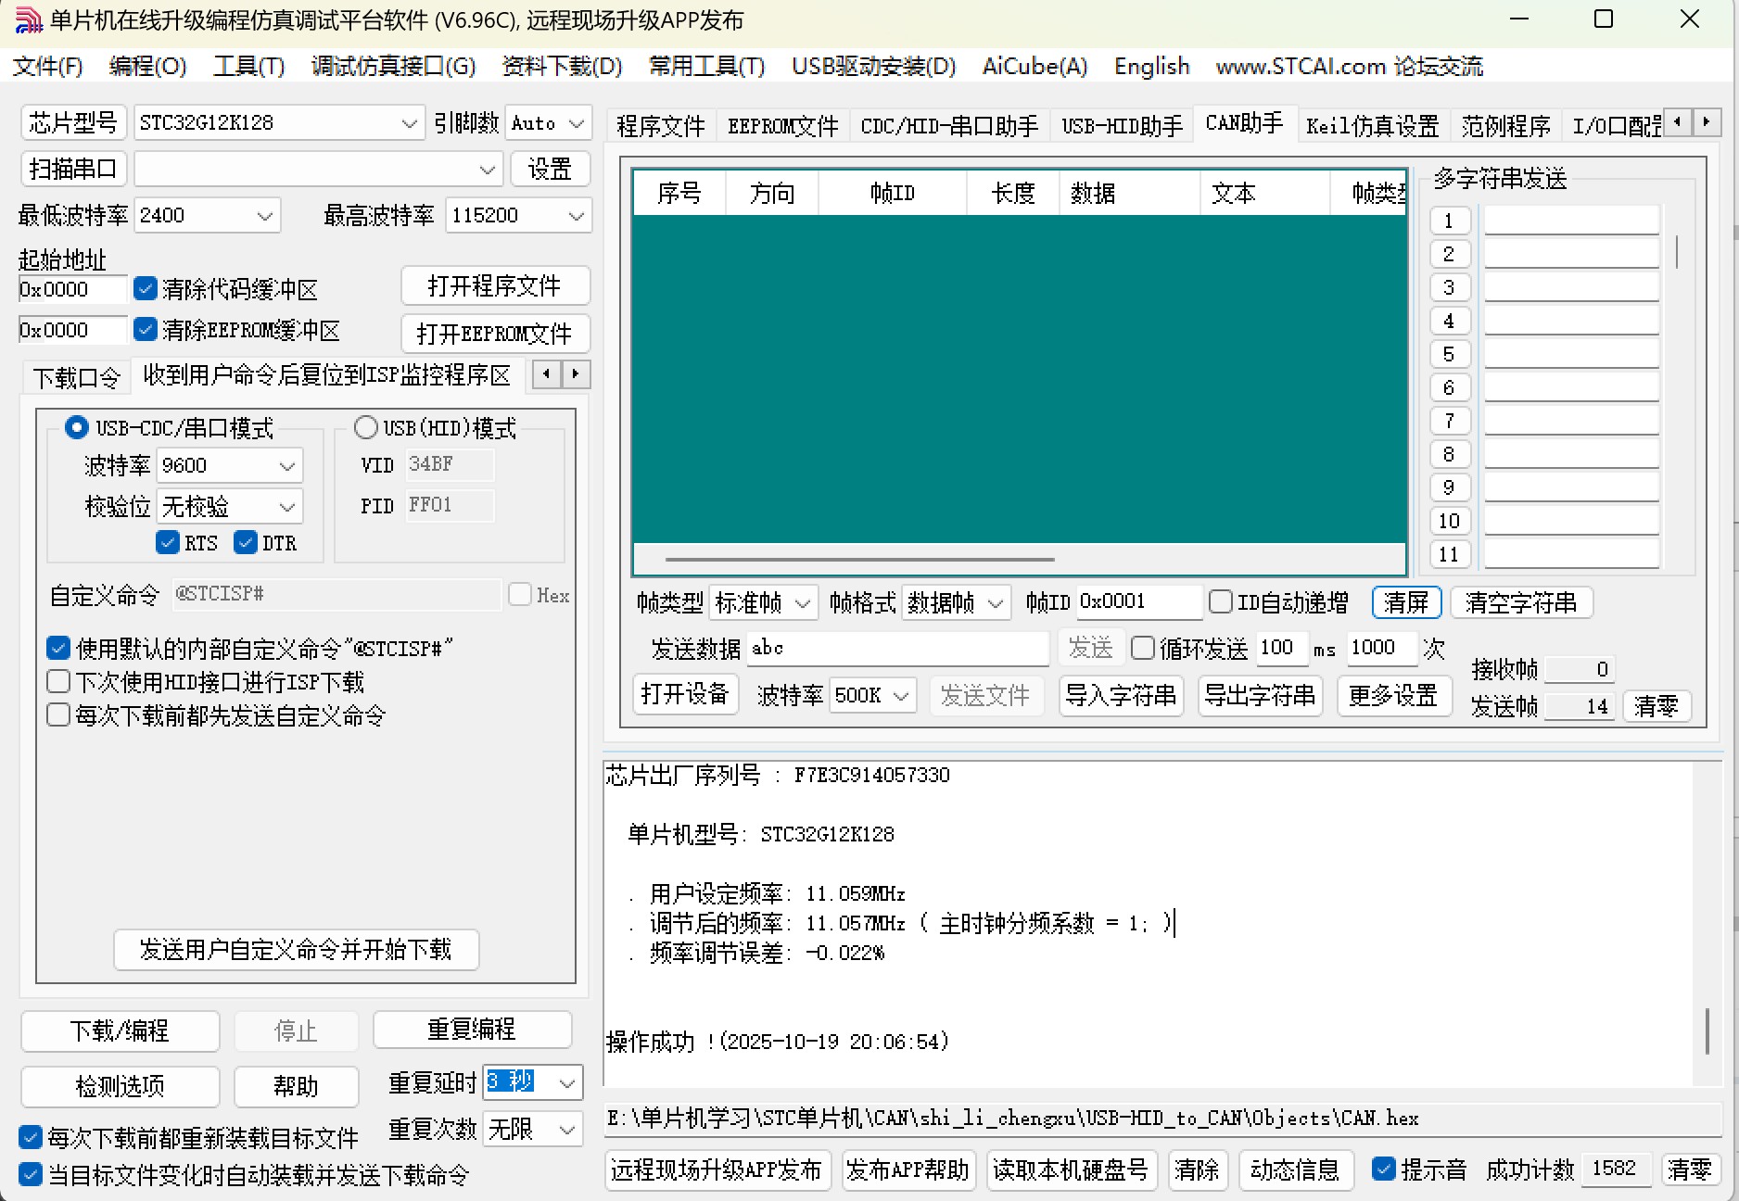
Task: Click the 发送数据 field containing abc
Action: point(895,649)
